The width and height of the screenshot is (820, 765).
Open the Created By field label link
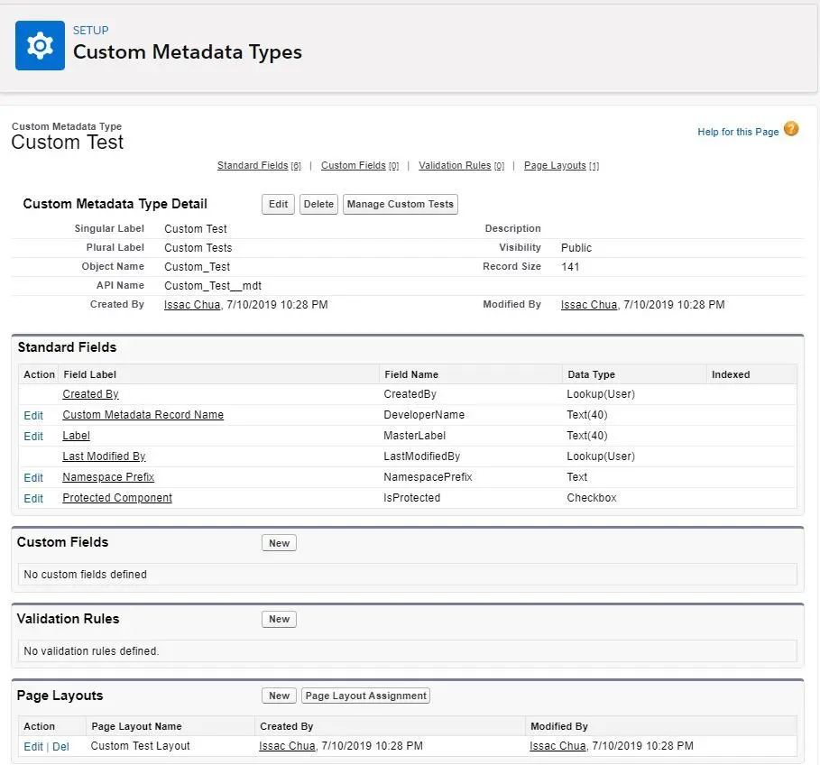click(x=90, y=394)
